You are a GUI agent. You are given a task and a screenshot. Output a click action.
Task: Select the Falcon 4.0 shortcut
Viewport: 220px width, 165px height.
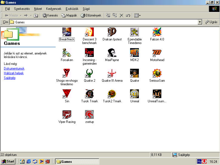pos(157,32)
